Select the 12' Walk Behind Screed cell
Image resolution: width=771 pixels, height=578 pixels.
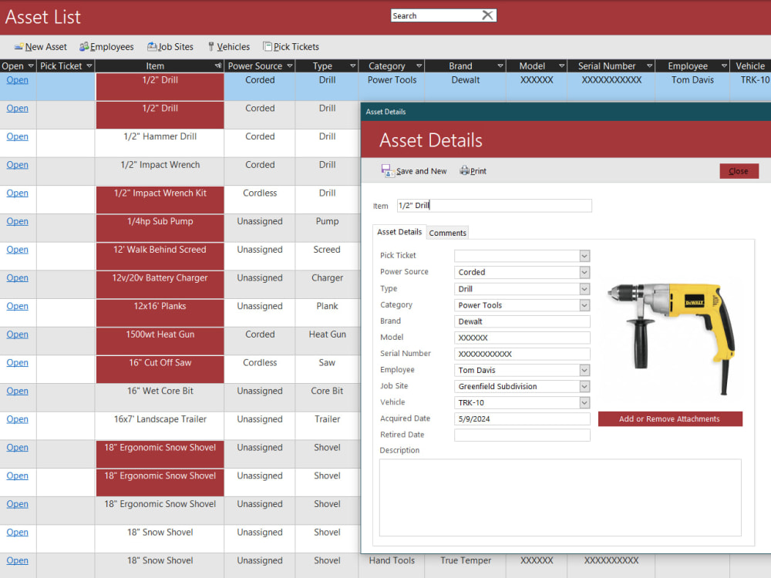coord(160,256)
